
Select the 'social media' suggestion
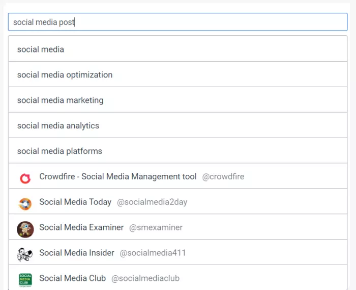(177, 49)
